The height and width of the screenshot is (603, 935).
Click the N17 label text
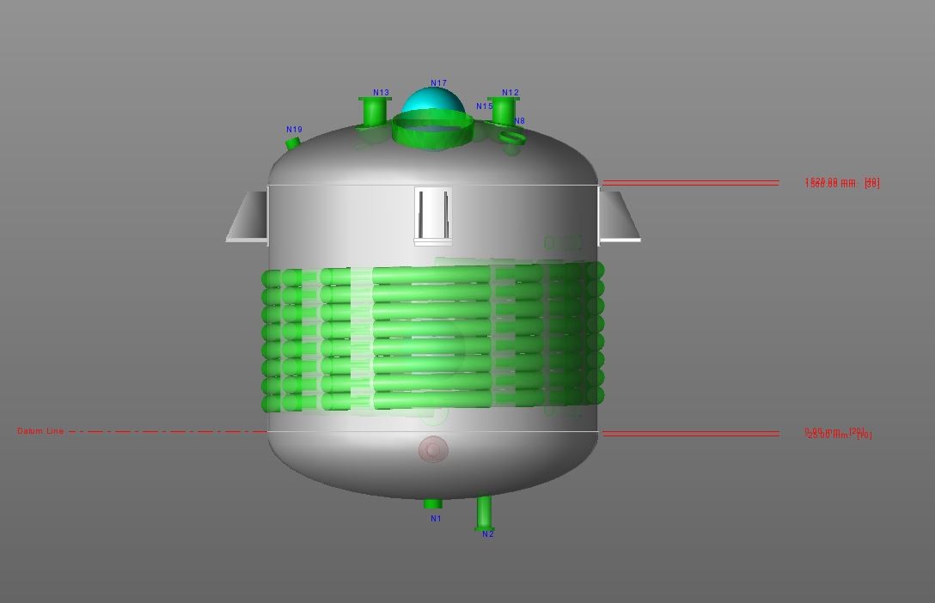[x=438, y=83]
